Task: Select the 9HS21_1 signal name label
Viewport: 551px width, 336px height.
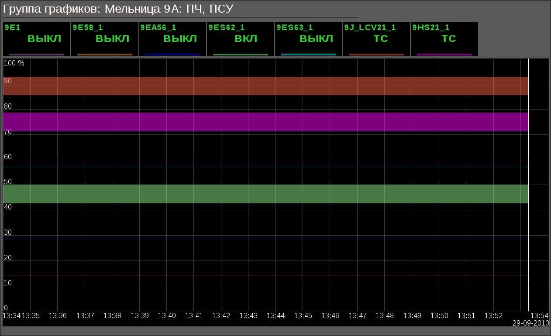Action: [431, 27]
